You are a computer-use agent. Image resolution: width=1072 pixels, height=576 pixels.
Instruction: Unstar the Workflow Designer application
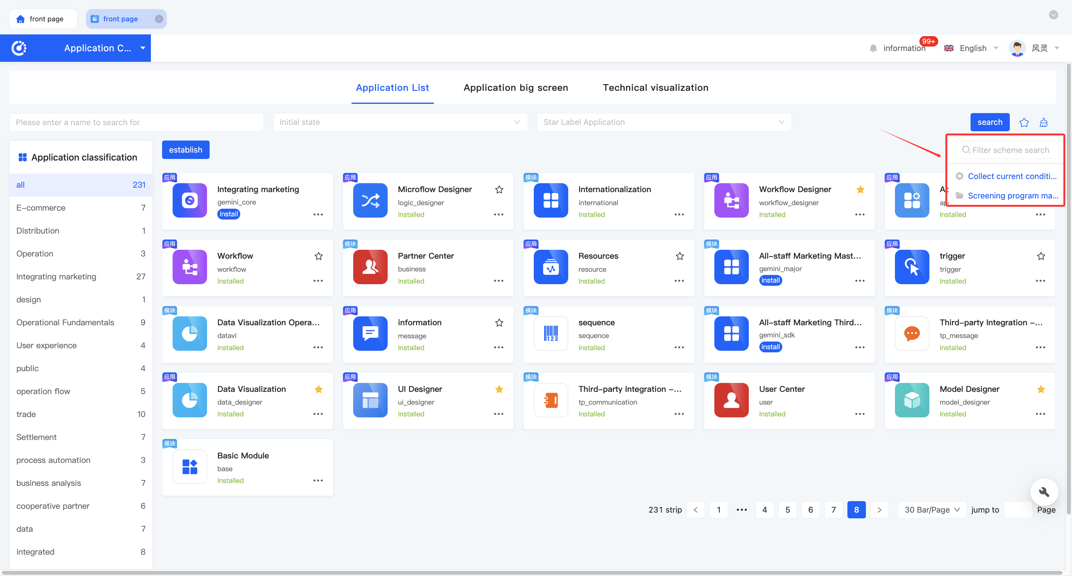click(860, 190)
